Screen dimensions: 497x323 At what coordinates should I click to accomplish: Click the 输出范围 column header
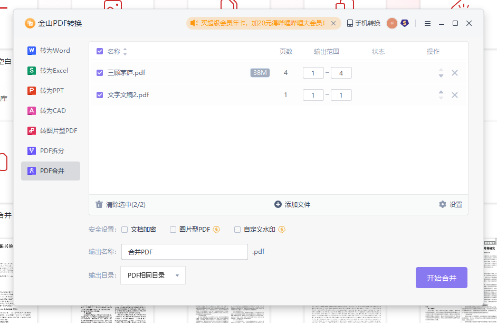327,51
